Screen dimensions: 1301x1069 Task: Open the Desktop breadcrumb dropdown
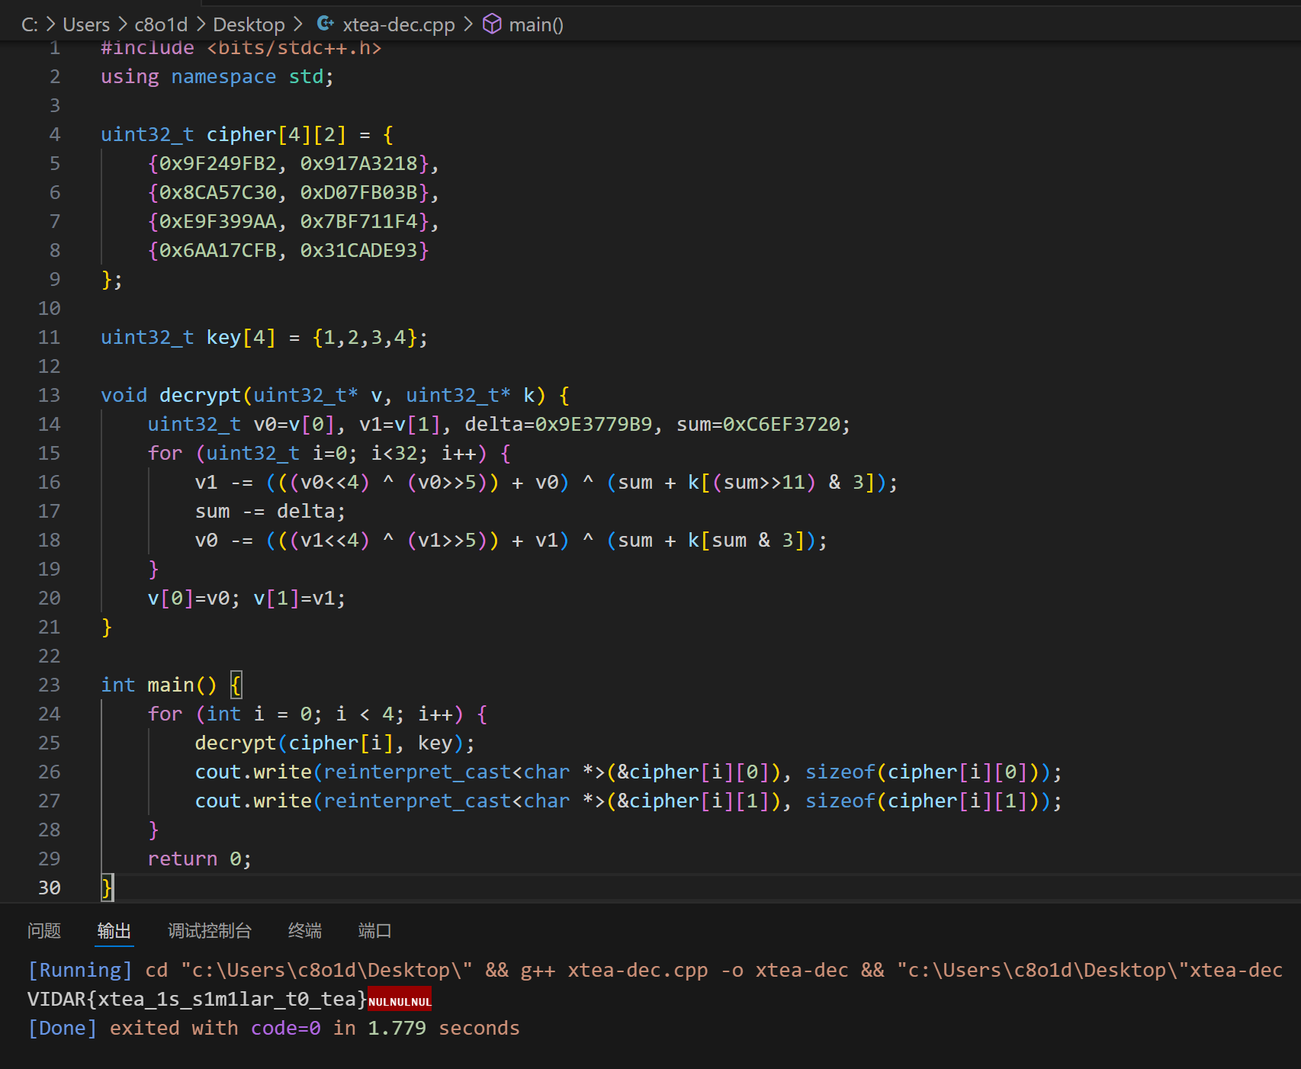[249, 24]
